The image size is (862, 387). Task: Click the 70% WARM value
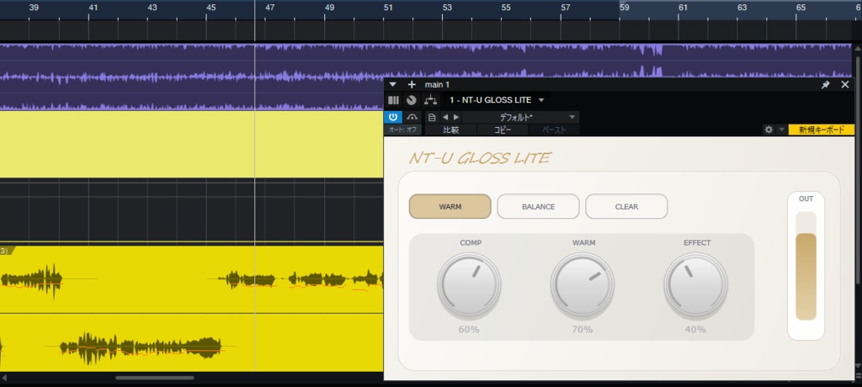coord(583,330)
